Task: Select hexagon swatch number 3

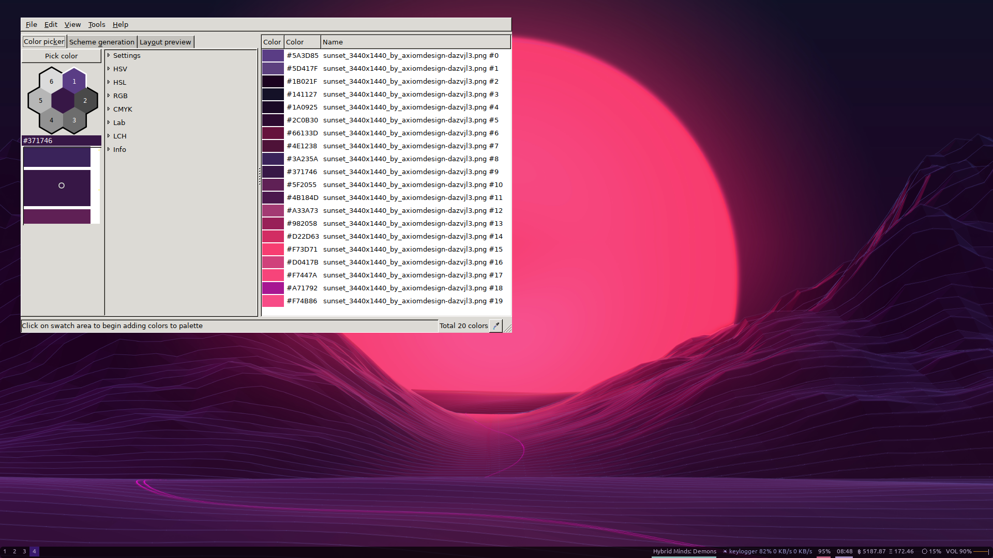Action: 74,120
